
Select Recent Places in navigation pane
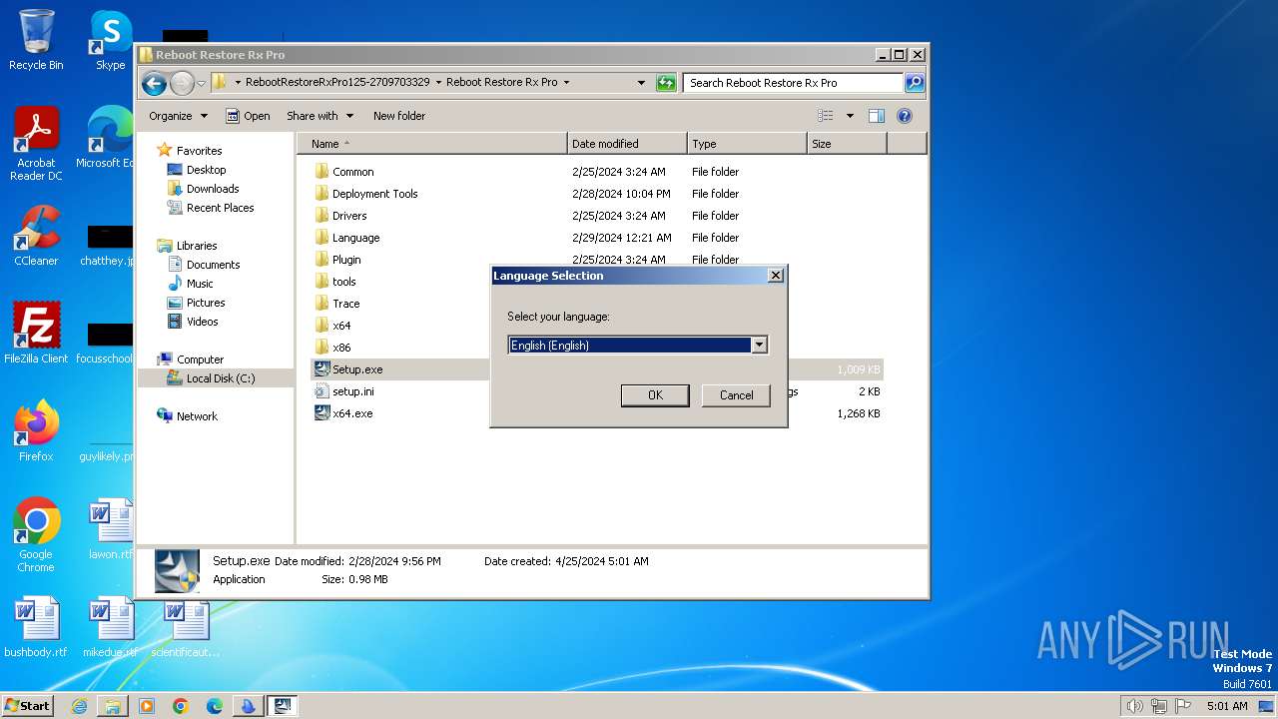pyautogui.click(x=210, y=208)
